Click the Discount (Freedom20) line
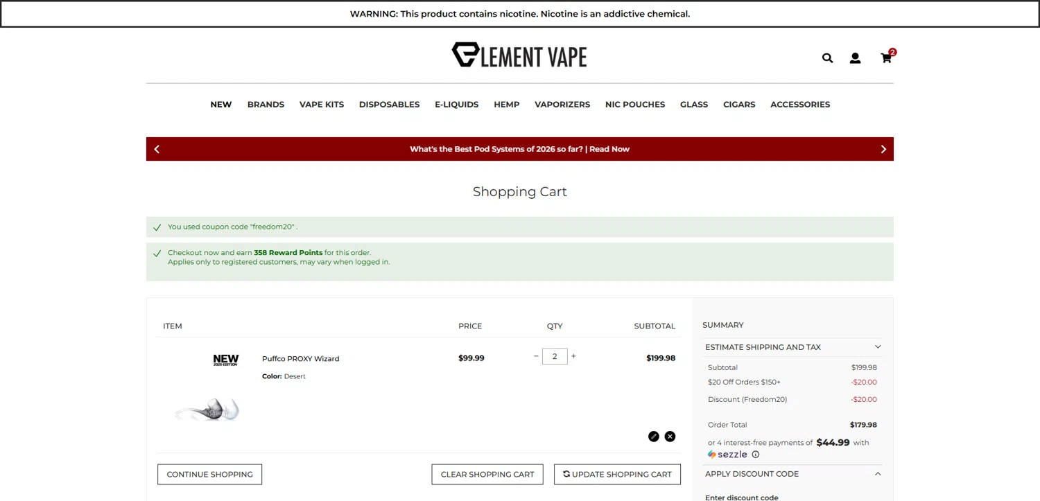1040x501 pixels. 792,400
